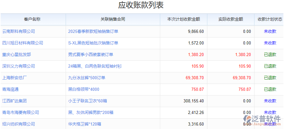Open customer 青岛市海菱有限公司
This screenshot has height=129, width=284.
pyautogui.click(x=21, y=112)
